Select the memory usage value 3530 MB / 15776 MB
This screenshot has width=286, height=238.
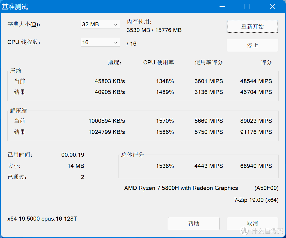(x=154, y=30)
